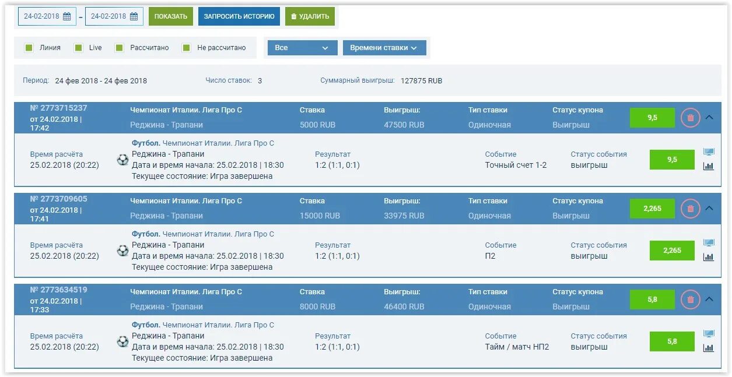732x377 pixels.
Task: Click event text Точный счет 1-2
Action: pyautogui.click(x=516, y=165)
